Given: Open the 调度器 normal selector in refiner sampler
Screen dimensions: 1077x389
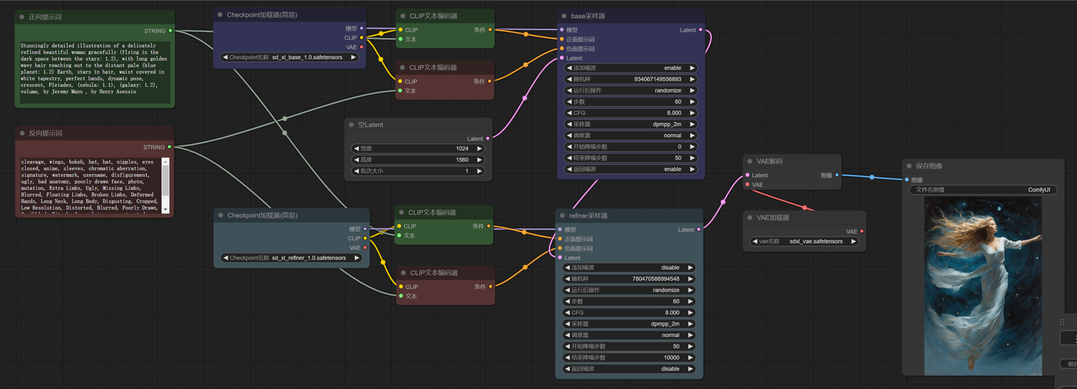Looking at the screenshot, I should coord(629,335).
